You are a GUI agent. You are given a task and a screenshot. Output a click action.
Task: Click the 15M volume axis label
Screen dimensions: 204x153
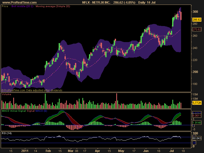pos(195,94)
